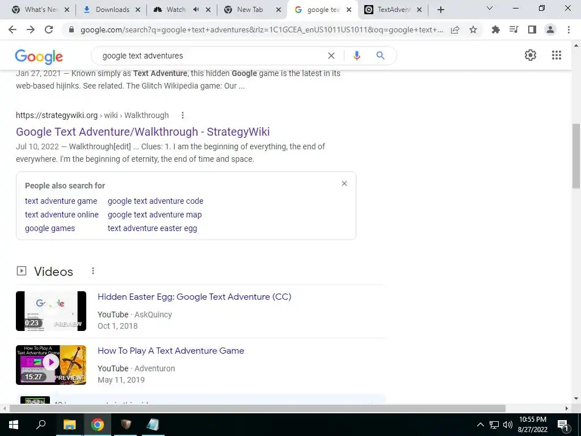Switch to Watch tab
The width and height of the screenshot is (581, 436).
[175, 10]
